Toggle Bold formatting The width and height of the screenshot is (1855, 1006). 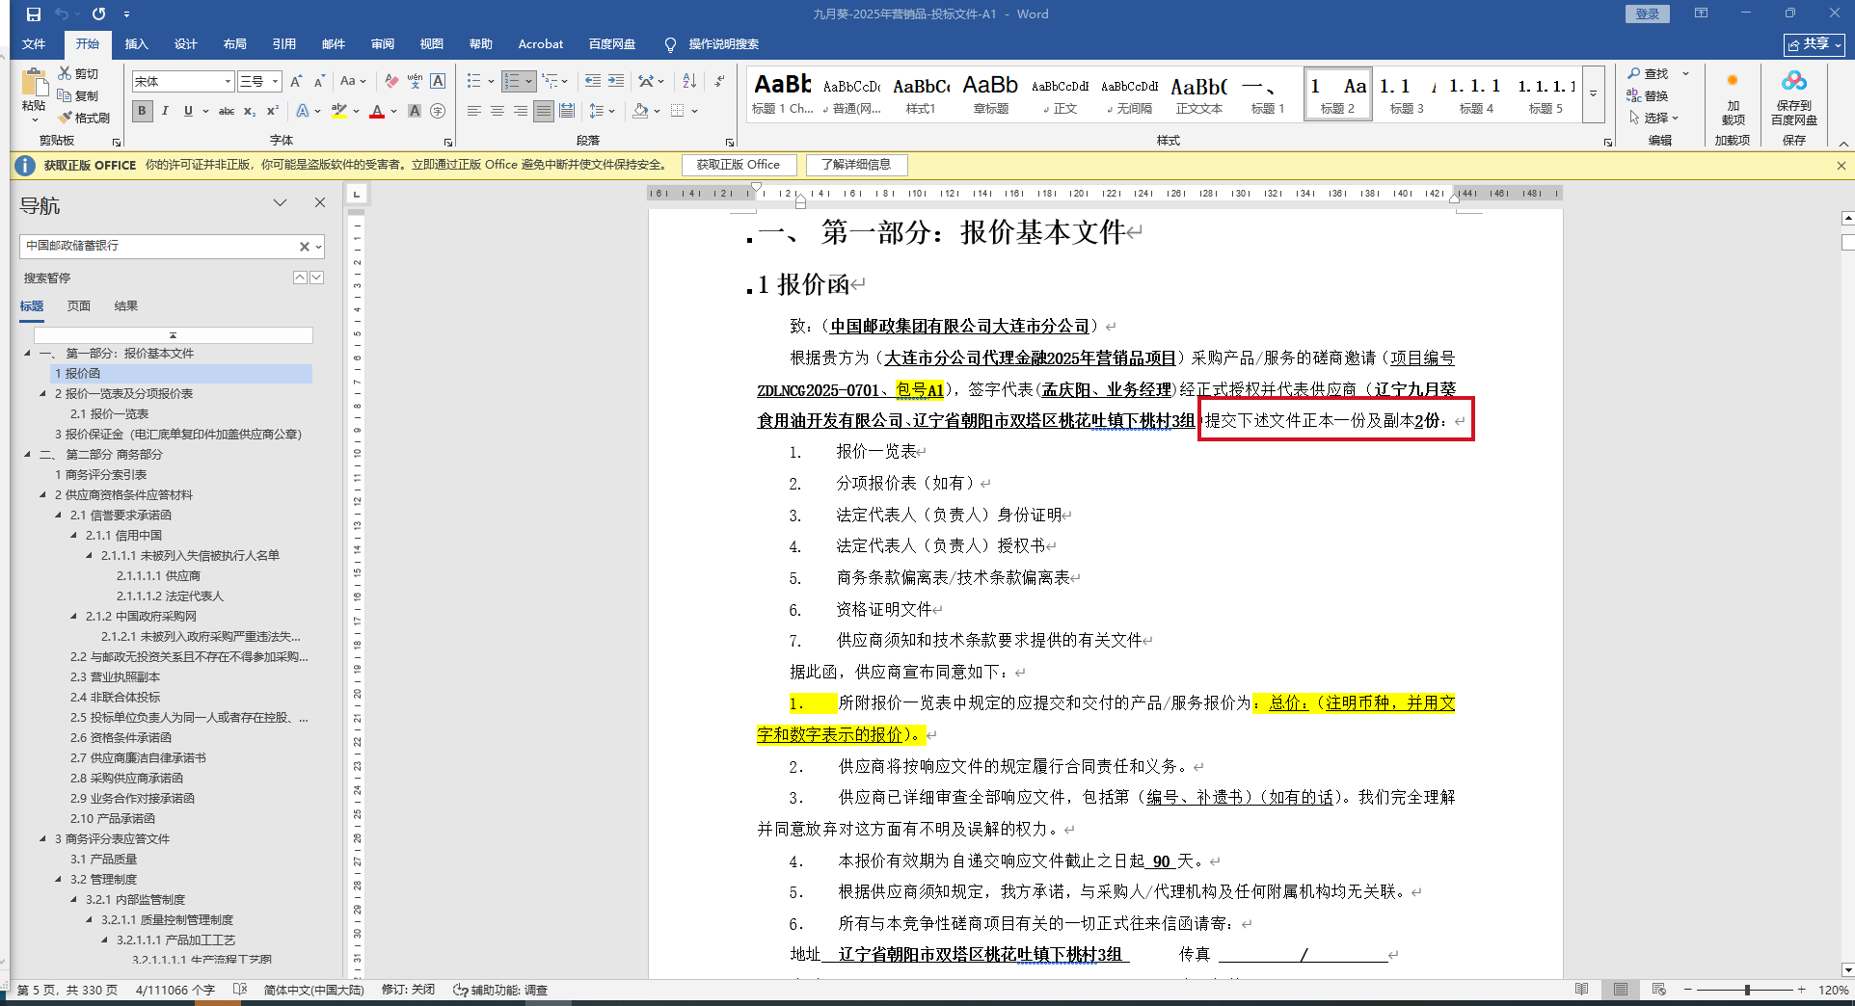tap(143, 111)
